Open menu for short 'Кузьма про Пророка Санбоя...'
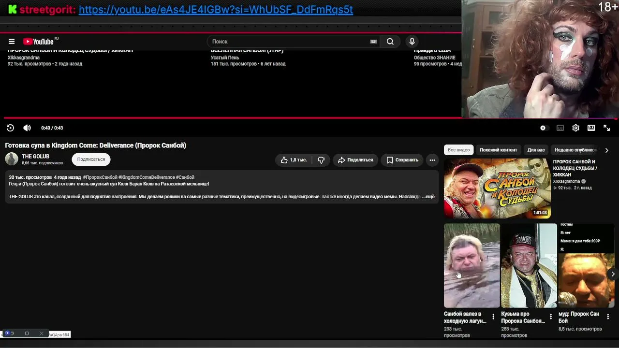This screenshot has height=348, width=619. (550, 317)
